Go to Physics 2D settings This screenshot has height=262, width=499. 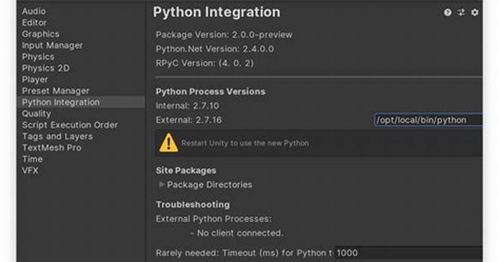[x=45, y=68]
